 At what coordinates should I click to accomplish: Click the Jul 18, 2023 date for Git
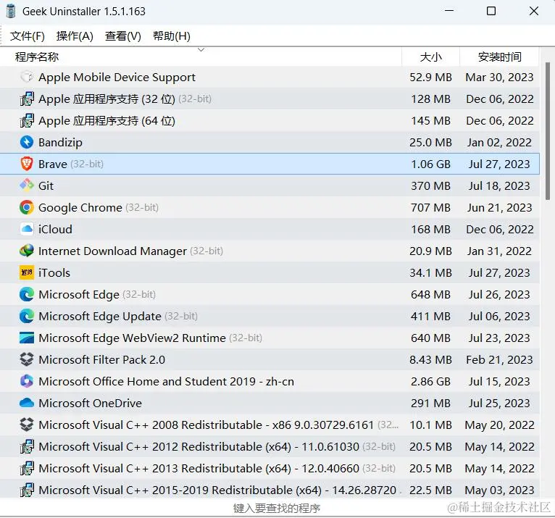tap(499, 185)
